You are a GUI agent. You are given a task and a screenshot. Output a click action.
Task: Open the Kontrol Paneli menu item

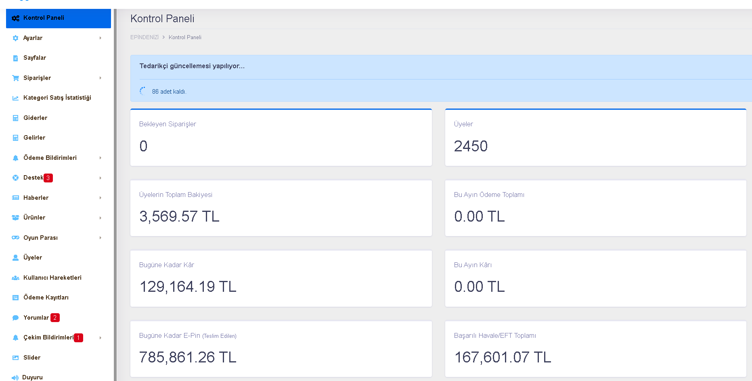(x=59, y=18)
